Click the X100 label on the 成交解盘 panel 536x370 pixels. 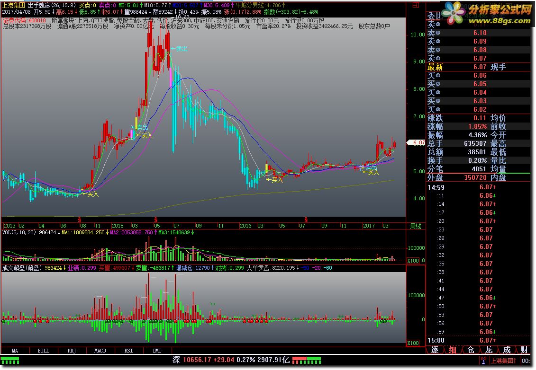click(413, 343)
